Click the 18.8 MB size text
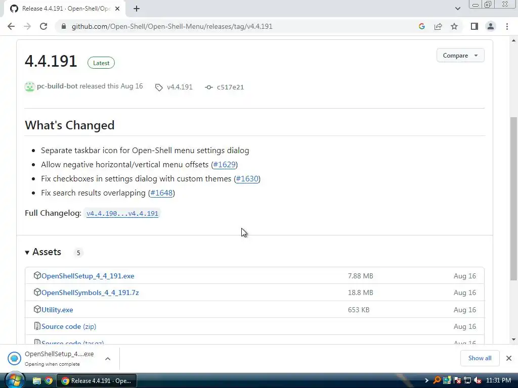The image size is (518, 388). [x=360, y=293]
